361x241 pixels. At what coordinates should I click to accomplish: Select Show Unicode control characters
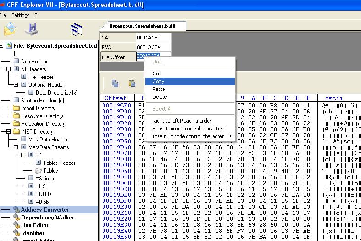(x=190, y=129)
